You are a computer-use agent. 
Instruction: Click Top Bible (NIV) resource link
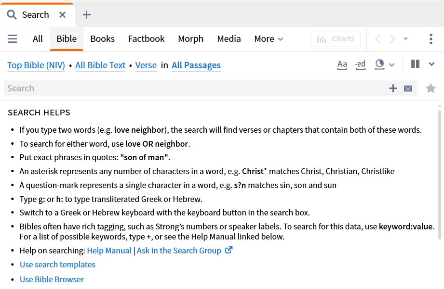36,65
